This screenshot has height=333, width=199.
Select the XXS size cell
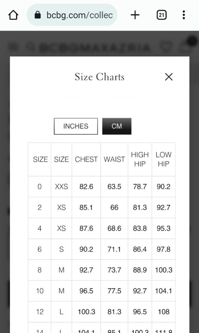pos(62,187)
